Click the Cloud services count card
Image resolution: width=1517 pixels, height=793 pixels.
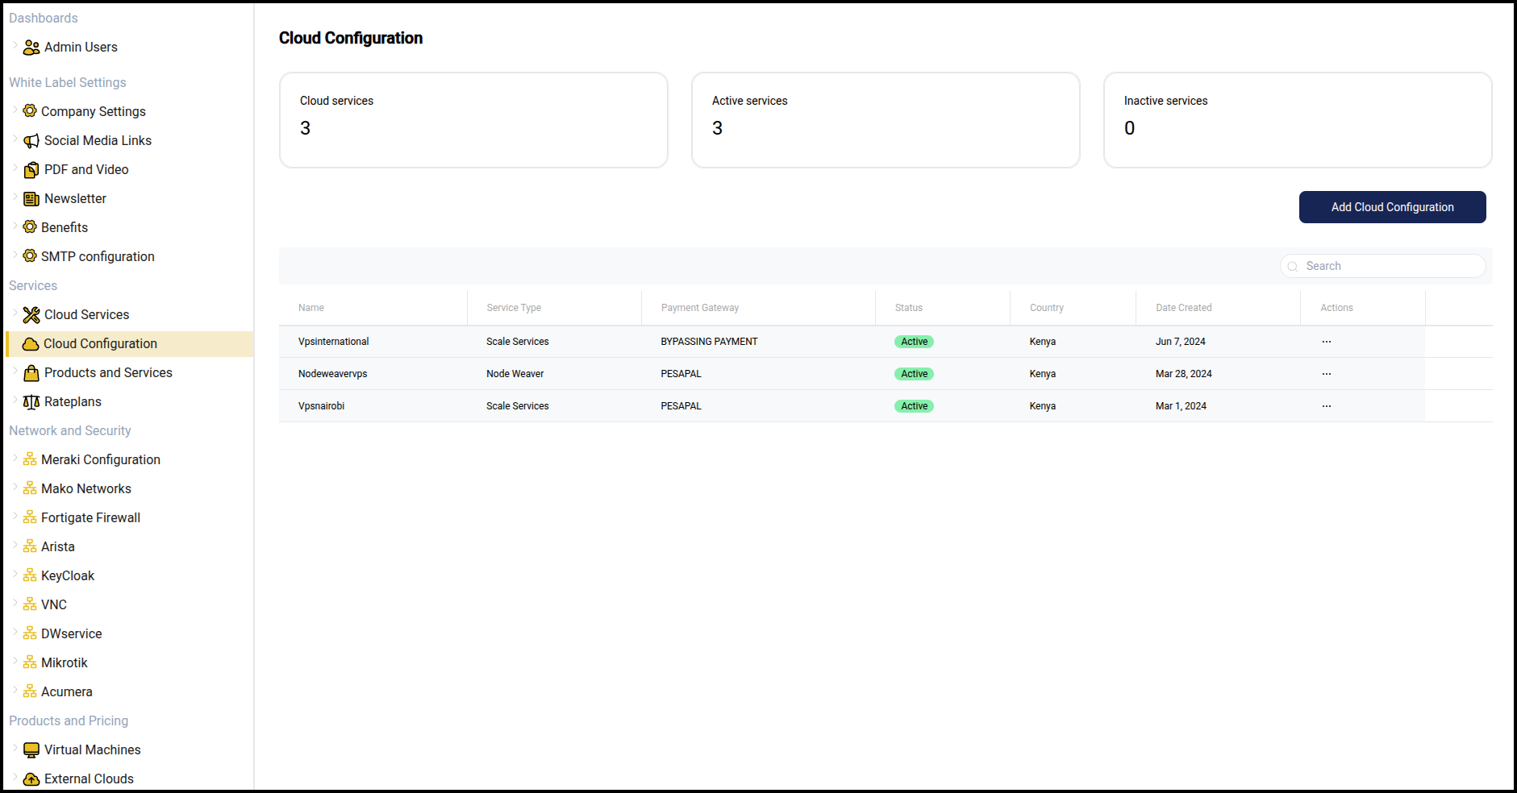[x=473, y=120]
